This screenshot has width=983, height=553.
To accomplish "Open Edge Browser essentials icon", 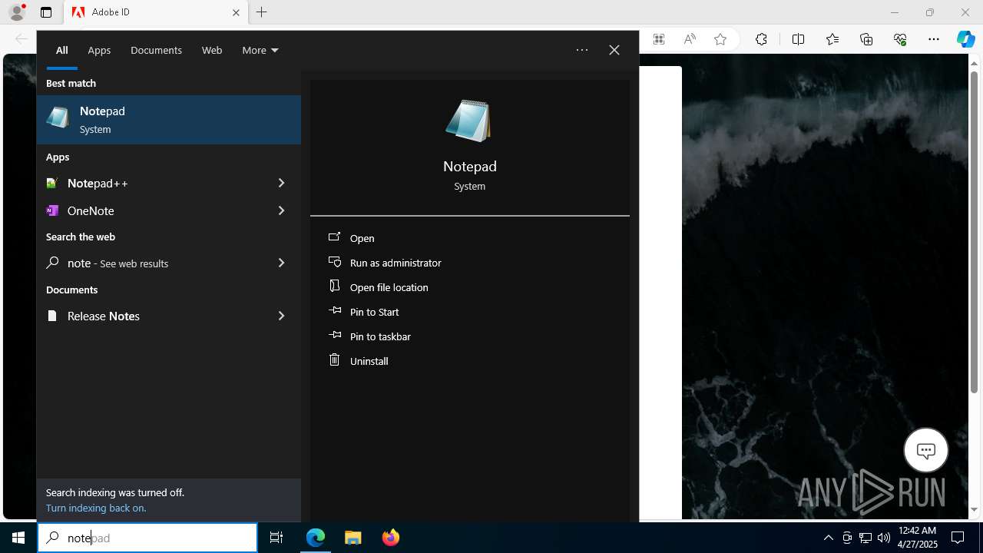I will click(x=900, y=39).
